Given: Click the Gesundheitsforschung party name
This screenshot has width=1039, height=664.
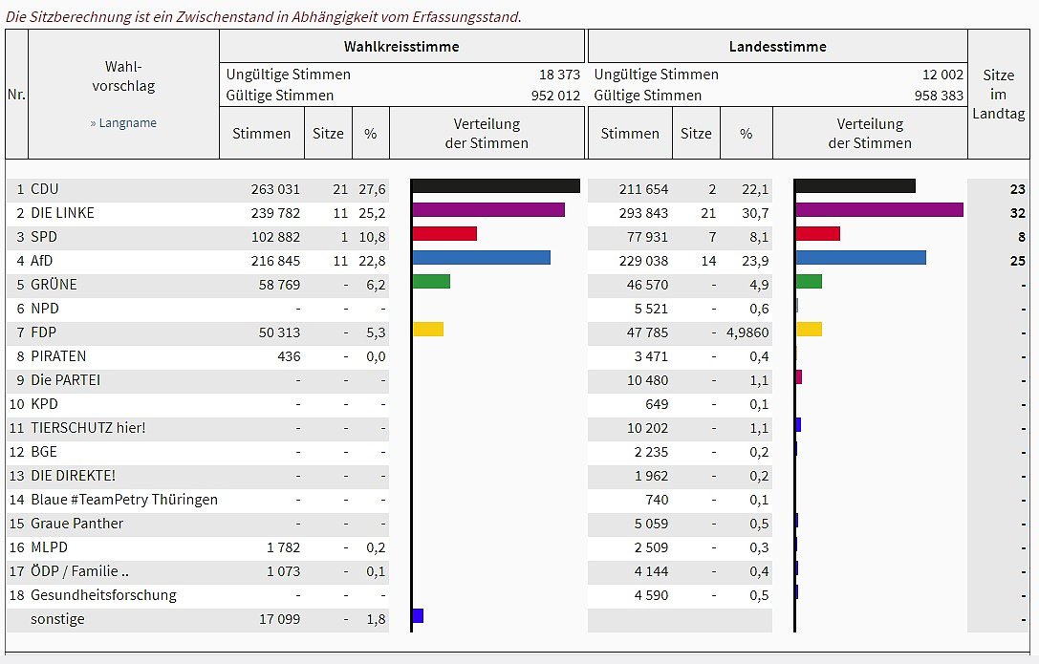Looking at the screenshot, I should pyautogui.click(x=103, y=595).
